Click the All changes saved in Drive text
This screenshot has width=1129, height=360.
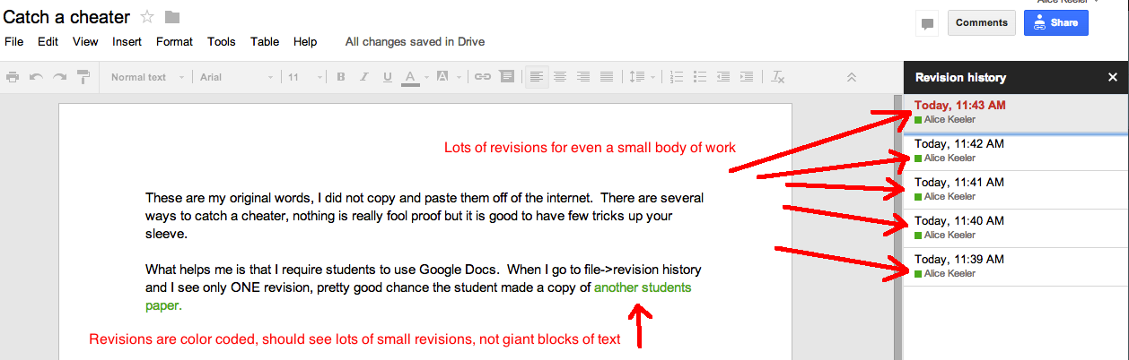point(416,41)
